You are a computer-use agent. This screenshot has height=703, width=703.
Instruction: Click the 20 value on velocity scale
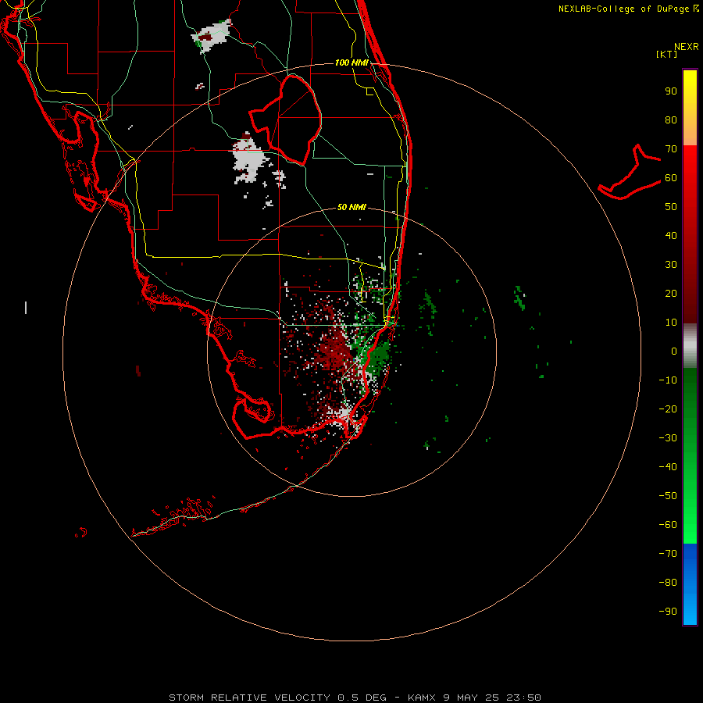pos(671,293)
